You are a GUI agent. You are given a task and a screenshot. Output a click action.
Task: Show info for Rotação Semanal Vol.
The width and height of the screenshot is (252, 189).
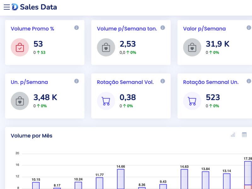[163, 81]
